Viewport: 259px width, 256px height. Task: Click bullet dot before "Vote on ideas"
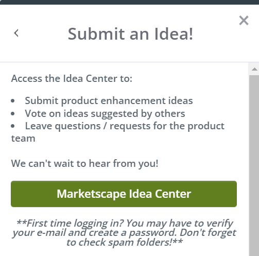click(x=12, y=113)
